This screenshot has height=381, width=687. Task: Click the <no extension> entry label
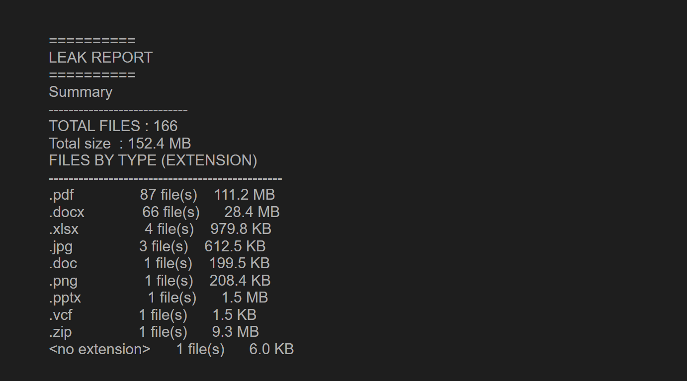coord(99,349)
